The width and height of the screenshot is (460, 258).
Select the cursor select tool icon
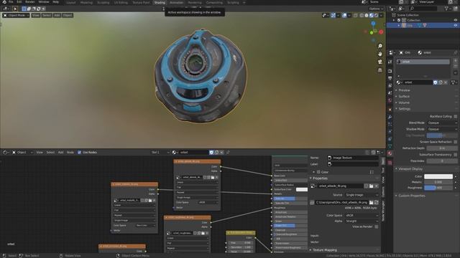coord(15,9)
